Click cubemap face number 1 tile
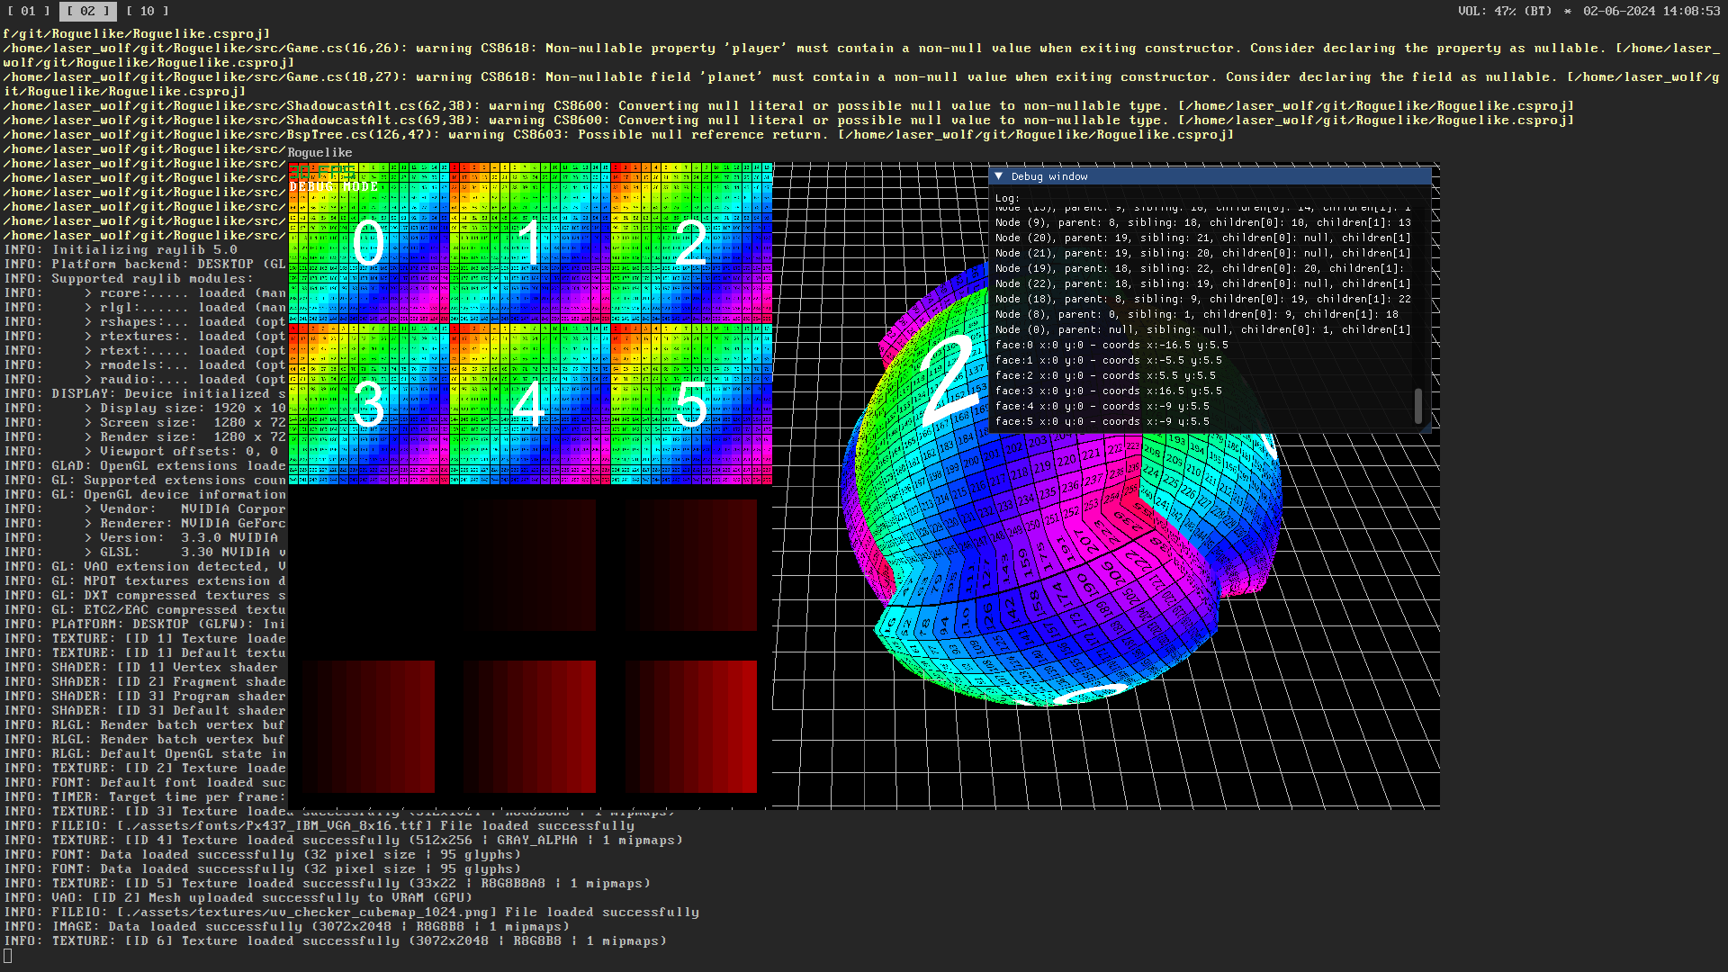This screenshot has width=1728, height=972. pos(530,243)
